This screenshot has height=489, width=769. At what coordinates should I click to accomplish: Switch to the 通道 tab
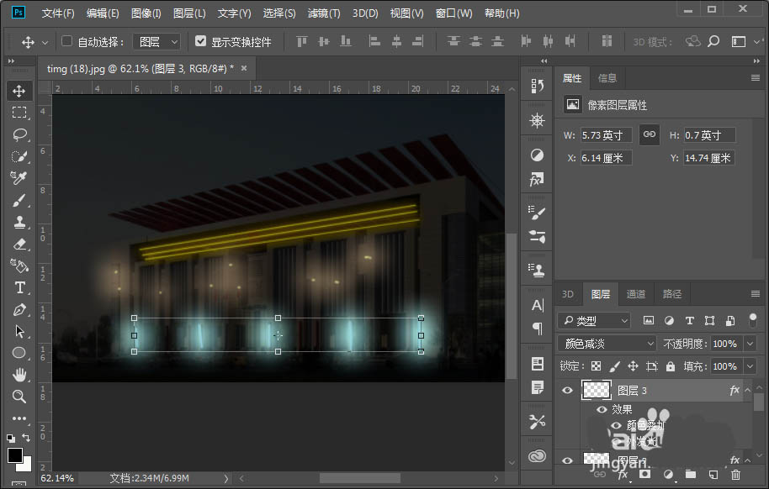(x=636, y=294)
